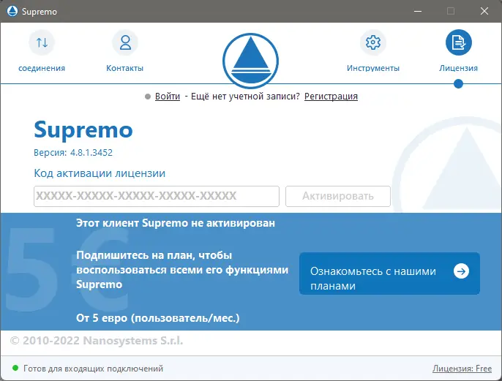Click the green ready status indicator

coord(15,368)
